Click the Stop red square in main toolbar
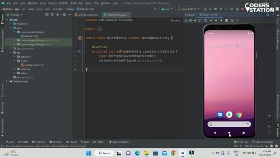Viewport: 280px width, 158px height. click(242, 9)
